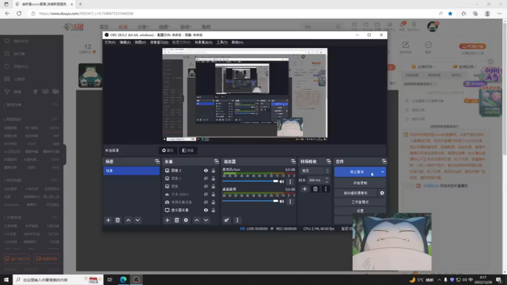Image resolution: width=507 pixels, height=285 pixels.
Task: Open the 视图(V) menu in OBS
Action: pyautogui.click(x=140, y=42)
